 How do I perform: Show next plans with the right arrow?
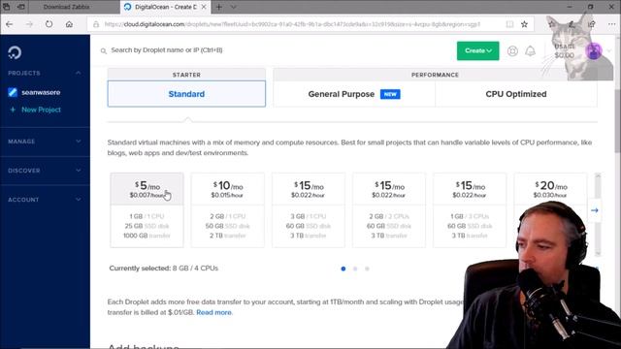[595, 210]
